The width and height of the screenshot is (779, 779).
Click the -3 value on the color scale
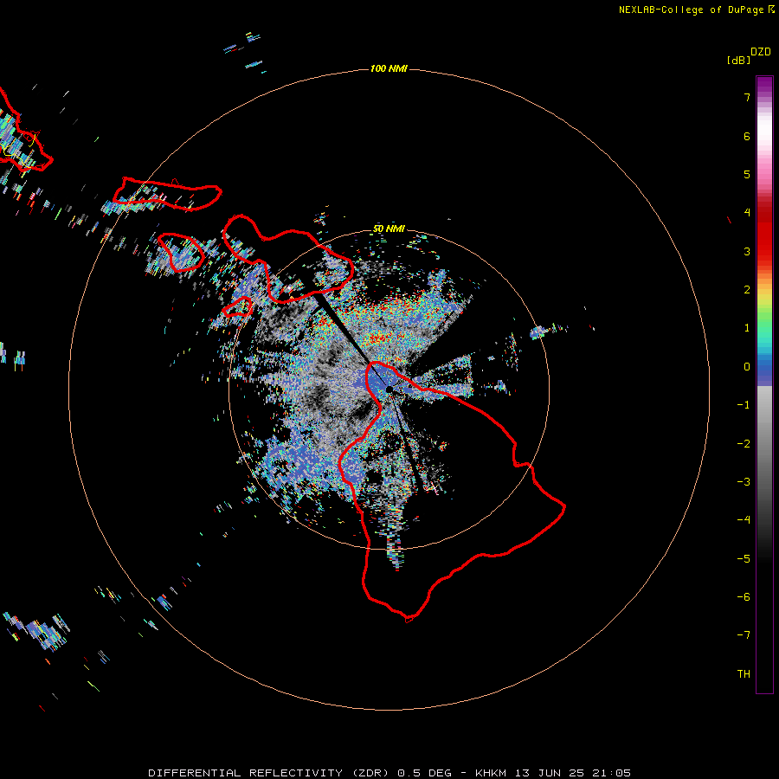744,482
